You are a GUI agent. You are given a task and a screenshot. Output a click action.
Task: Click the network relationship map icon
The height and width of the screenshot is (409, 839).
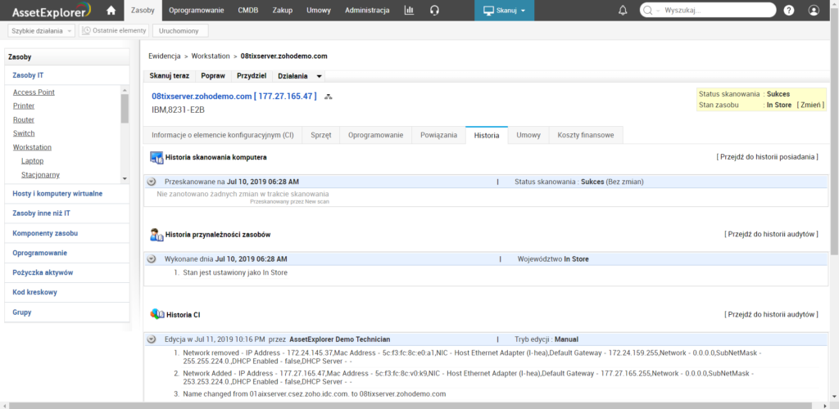pos(329,97)
